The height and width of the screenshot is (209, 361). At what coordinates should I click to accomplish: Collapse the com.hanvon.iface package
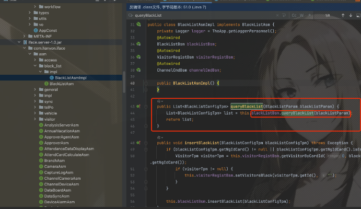tap(25, 48)
